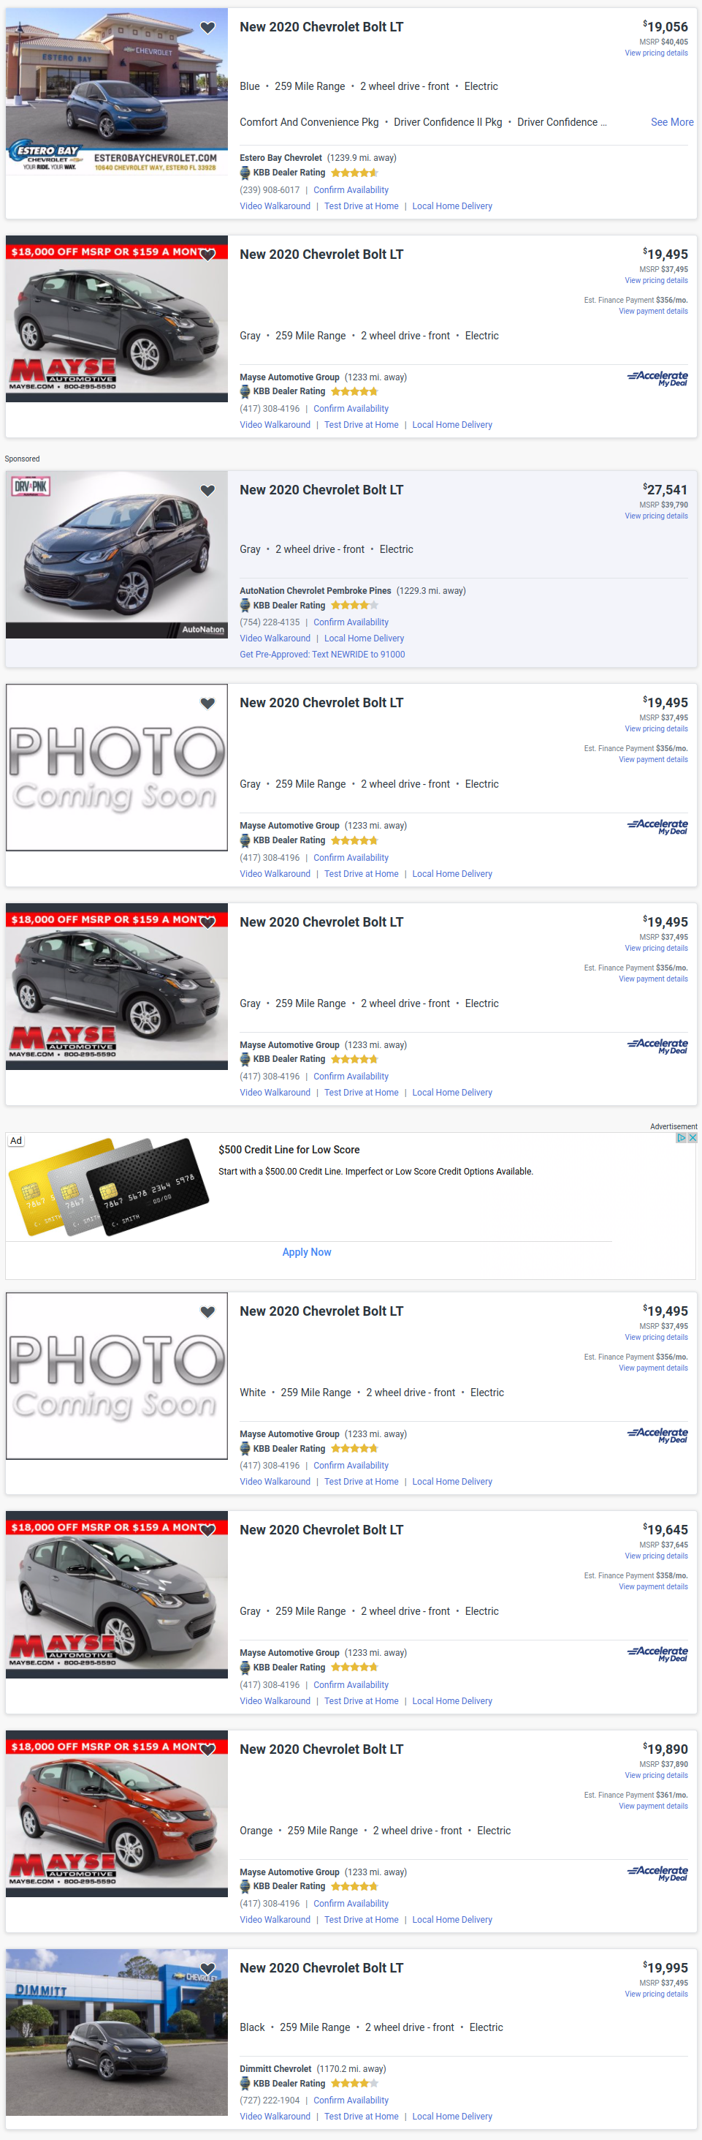Select Video Walkaround for Dimmitt Chevrolet listing
Viewport: 702px width, 2140px height.
click(275, 2116)
